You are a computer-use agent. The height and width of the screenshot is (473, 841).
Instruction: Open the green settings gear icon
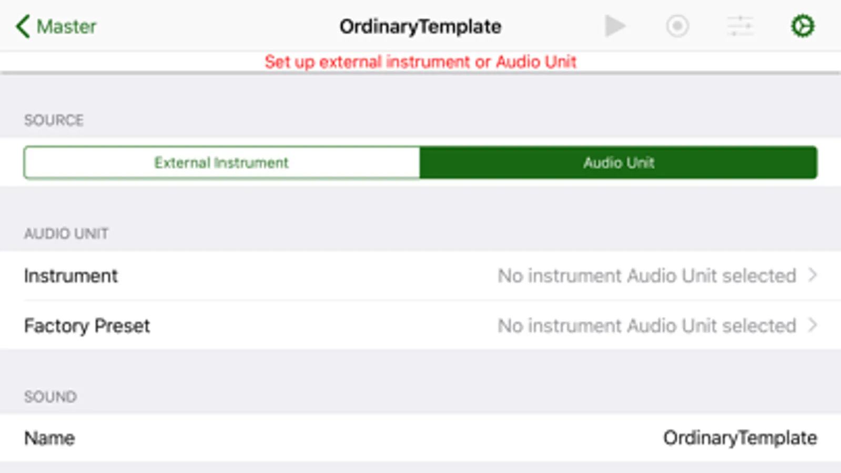coord(803,26)
